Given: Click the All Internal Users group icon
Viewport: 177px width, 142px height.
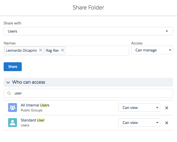Looking at the screenshot, I should point(13,108).
